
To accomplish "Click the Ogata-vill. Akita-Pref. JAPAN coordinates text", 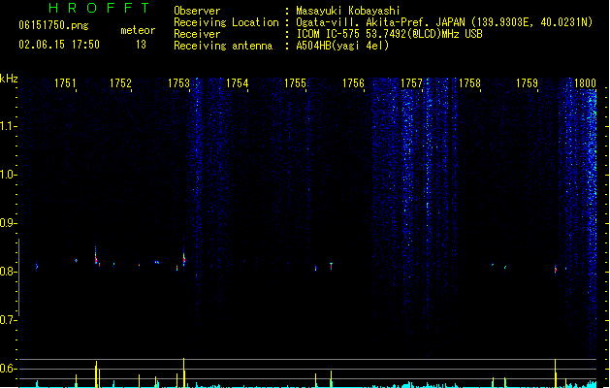I will click(x=444, y=22).
